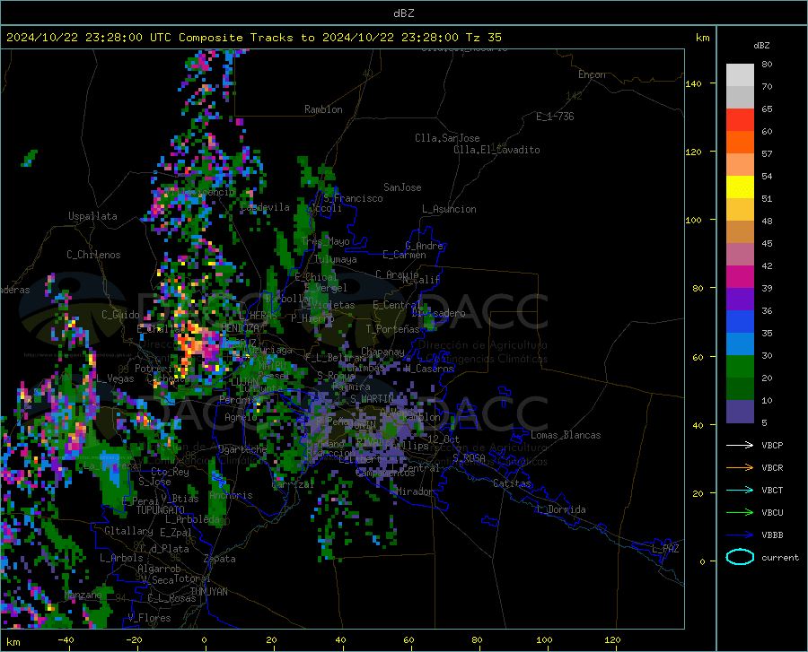Click the orange VBCR arrow in legend
The width and height of the screenshot is (808, 652).
[x=740, y=468]
